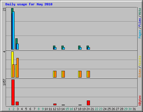
Task: Click the 'Visits' legend label
Action: coord(140,61)
